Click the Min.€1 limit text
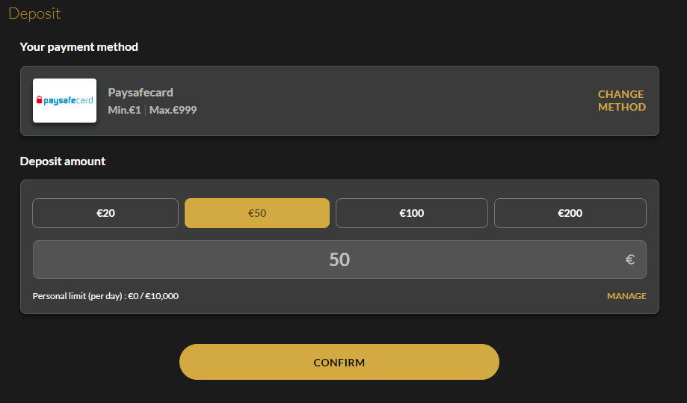The height and width of the screenshot is (403, 687). (124, 110)
